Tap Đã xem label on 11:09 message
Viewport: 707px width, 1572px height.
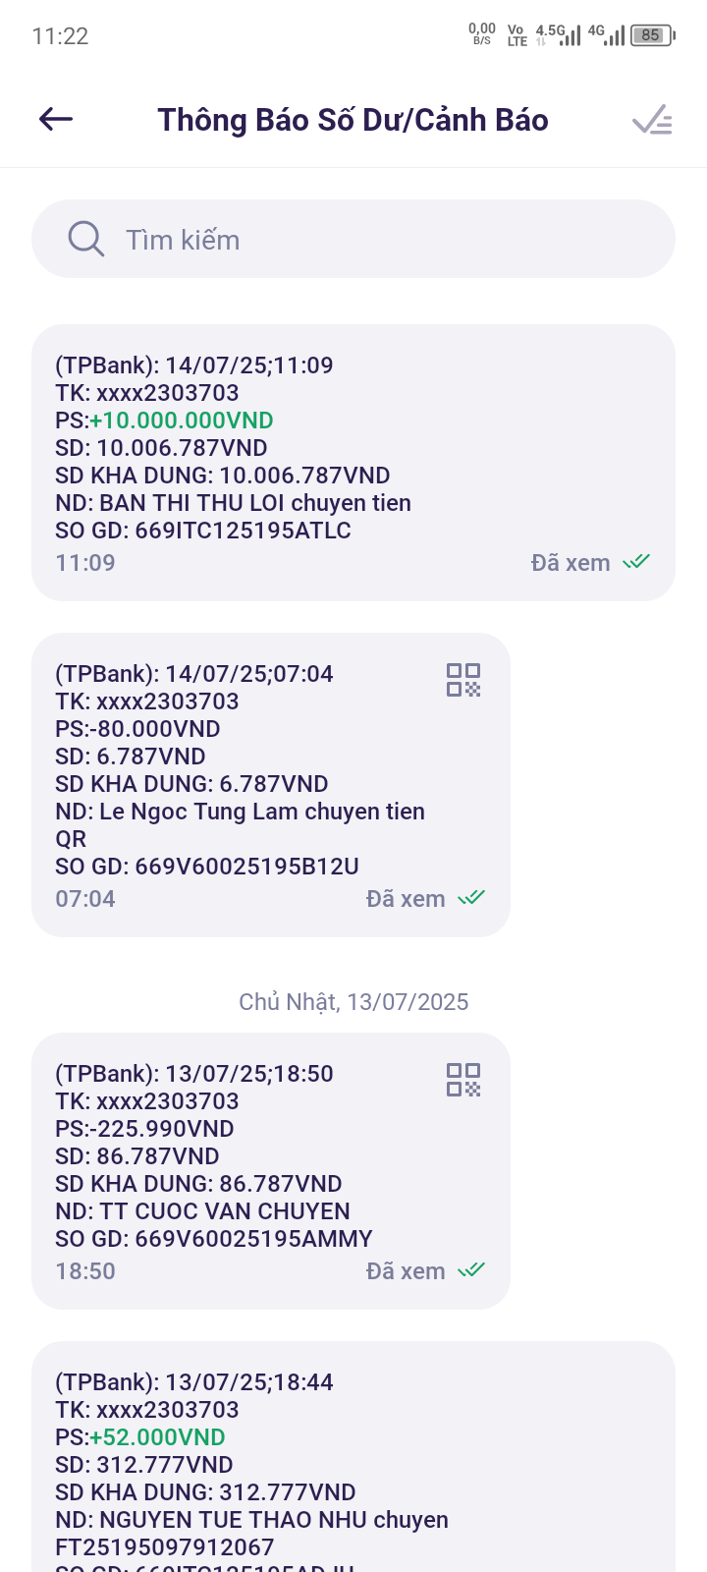(571, 563)
